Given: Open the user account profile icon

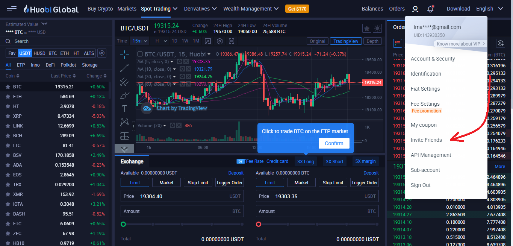Looking at the screenshot, I should [415, 9].
